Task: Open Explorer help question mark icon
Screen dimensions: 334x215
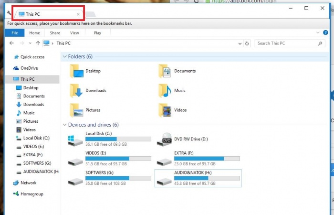Action: tap(325, 32)
